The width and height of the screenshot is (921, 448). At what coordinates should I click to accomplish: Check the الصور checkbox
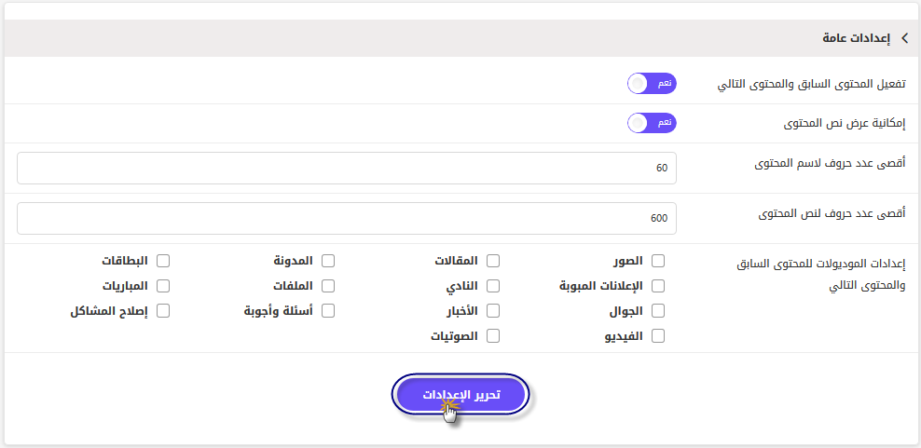[658, 261]
